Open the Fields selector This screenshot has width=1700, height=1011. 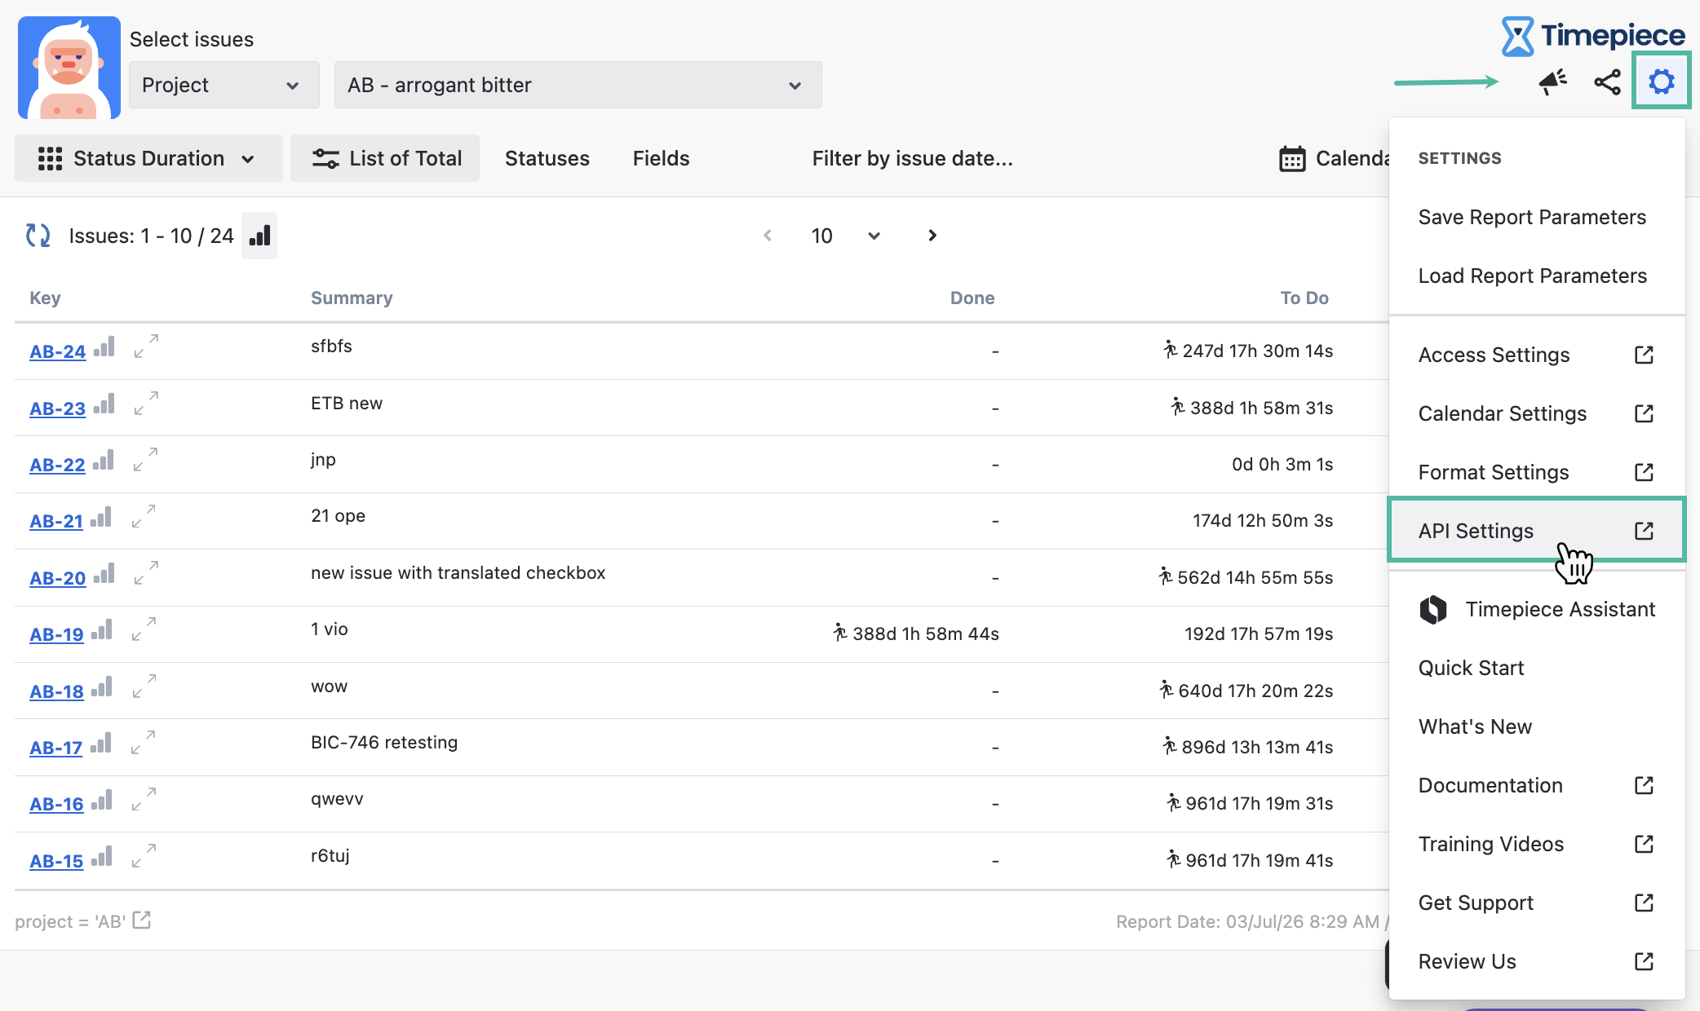661,158
